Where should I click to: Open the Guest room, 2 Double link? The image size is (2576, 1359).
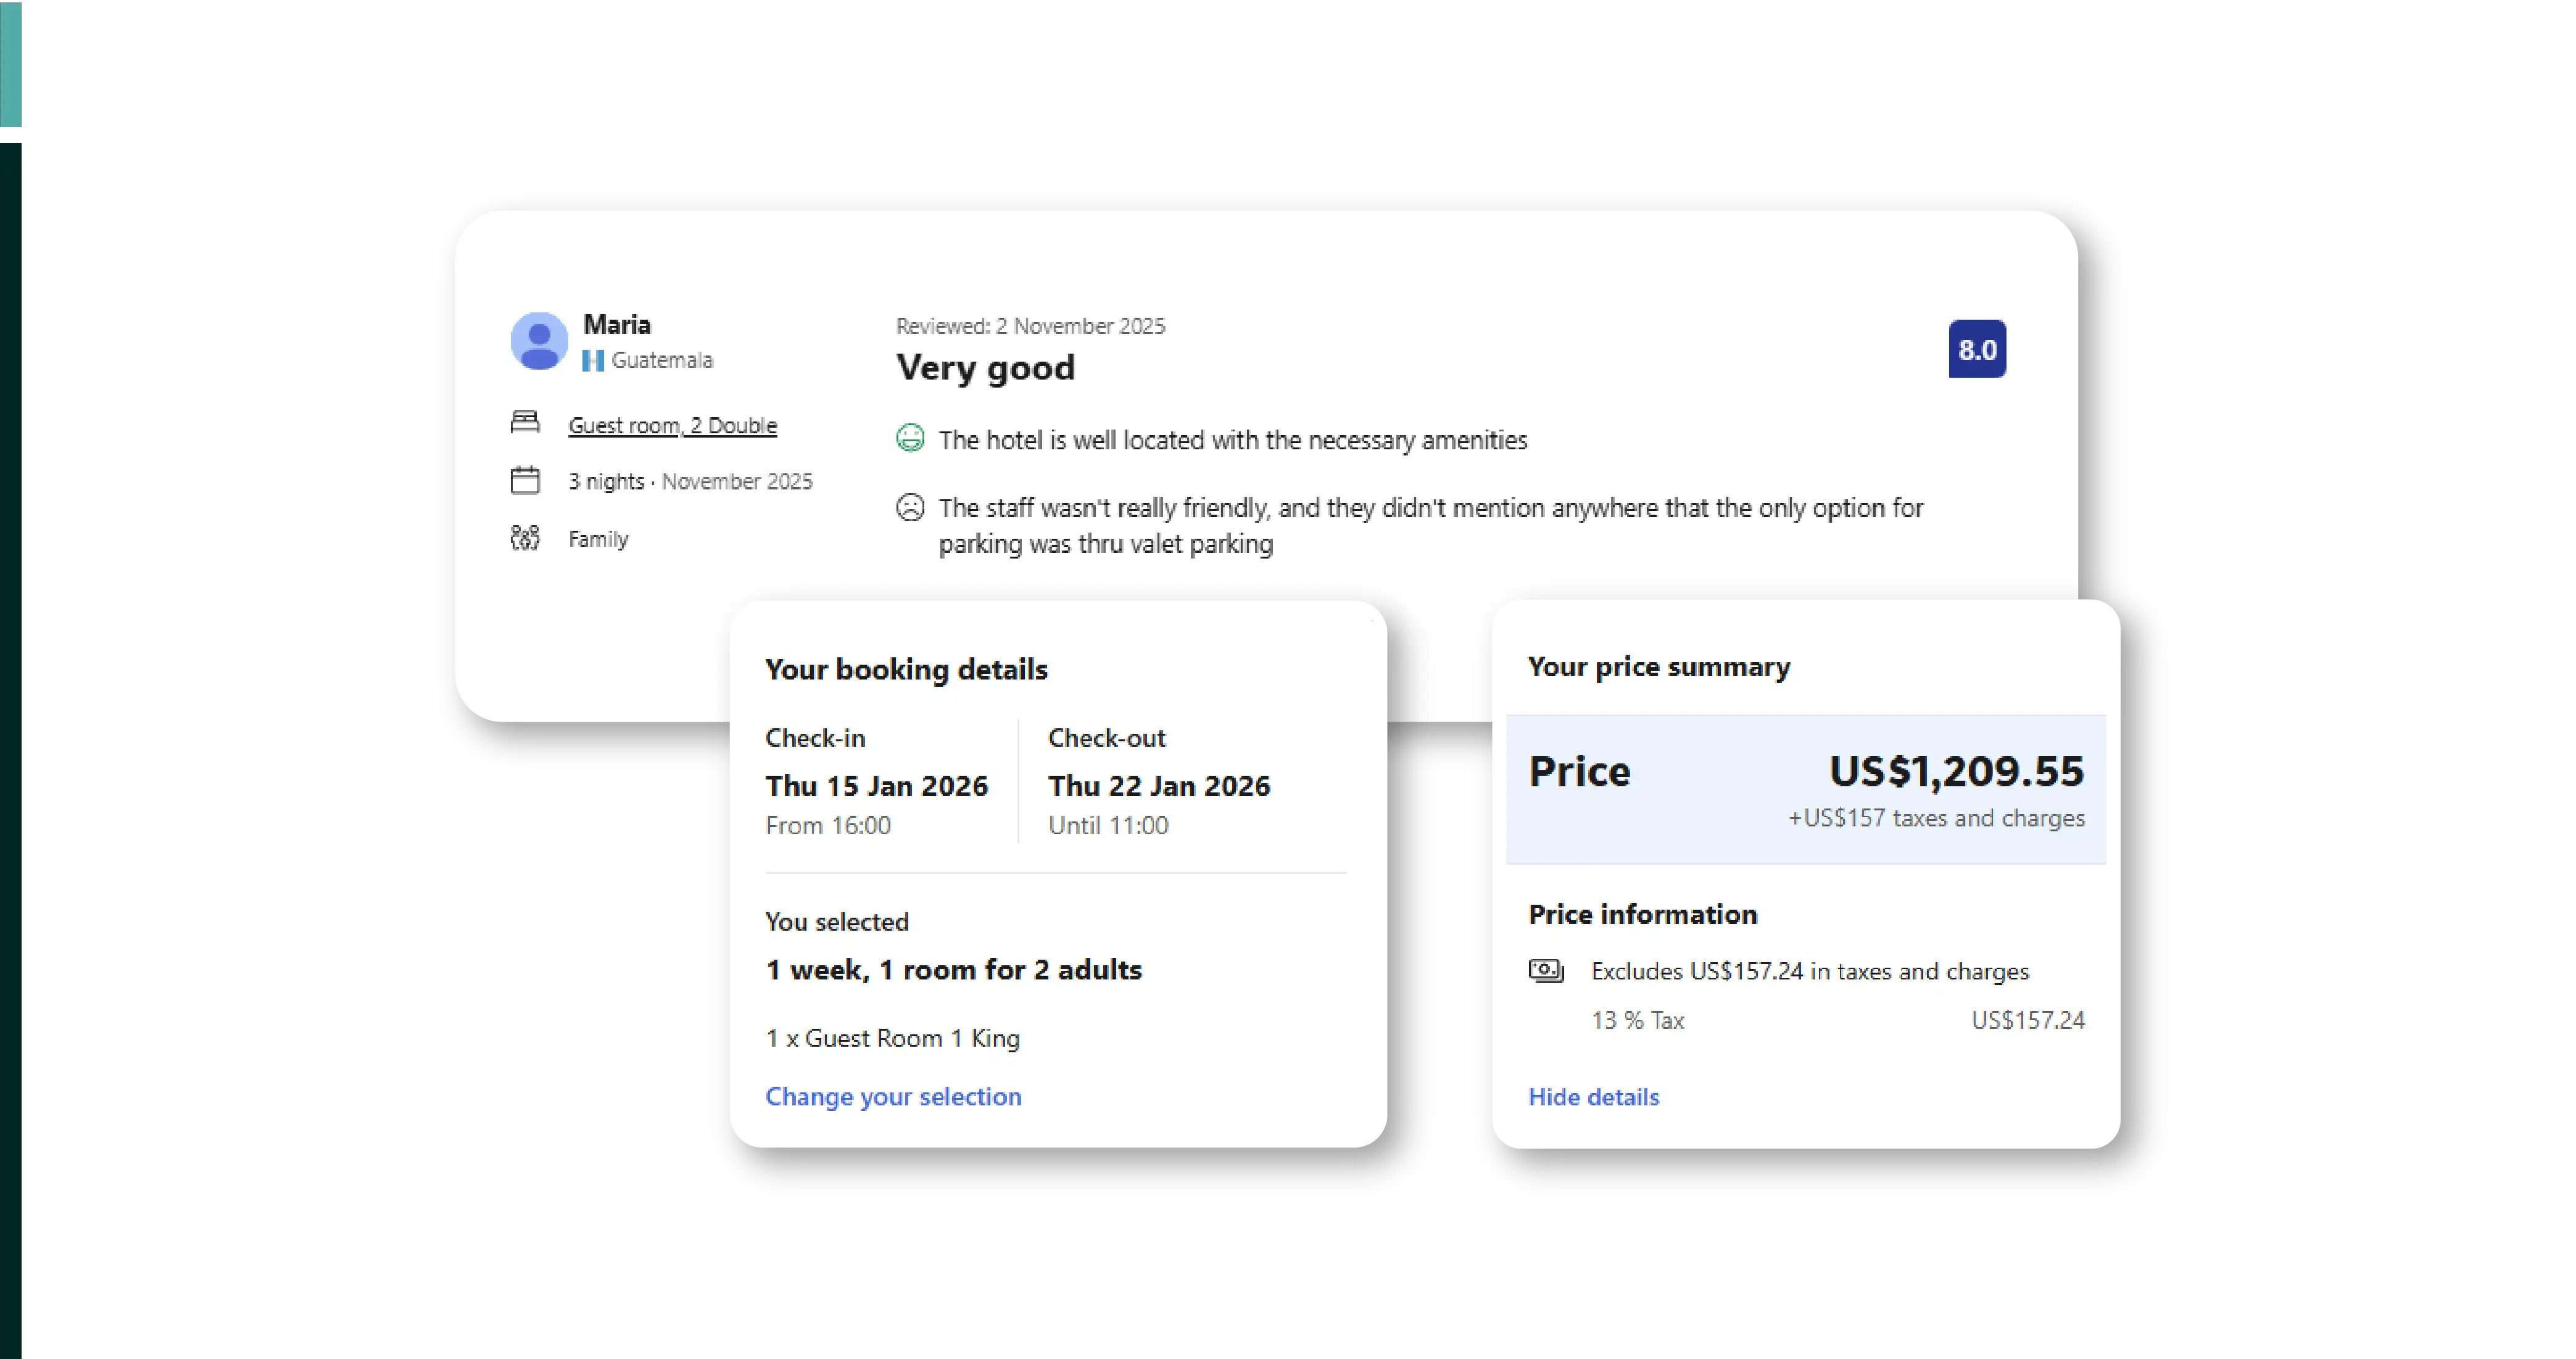(672, 425)
